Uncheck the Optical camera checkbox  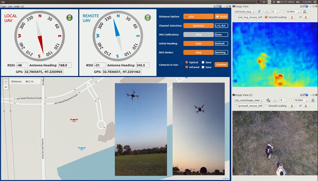tap(187, 62)
